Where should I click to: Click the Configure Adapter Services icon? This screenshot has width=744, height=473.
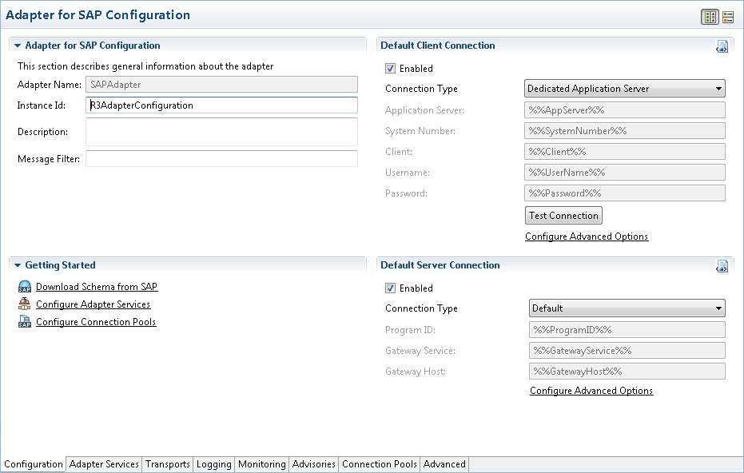pyautogui.click(x=25, y=304)
